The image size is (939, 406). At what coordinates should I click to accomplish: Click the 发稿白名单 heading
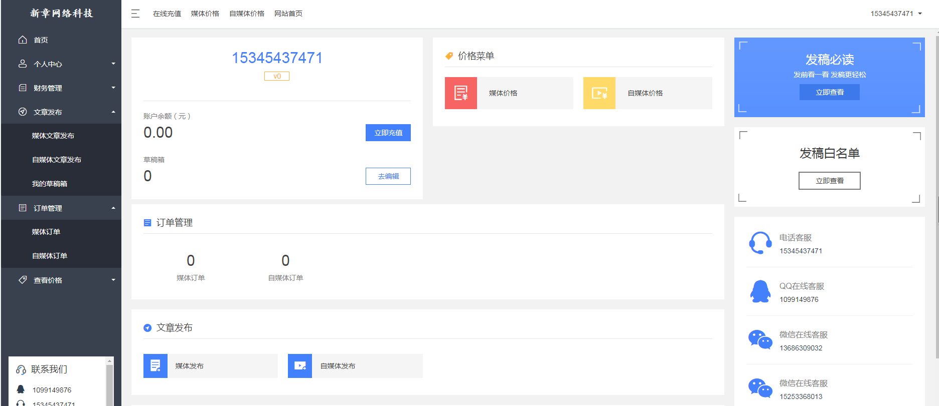(x=830, y=153)
